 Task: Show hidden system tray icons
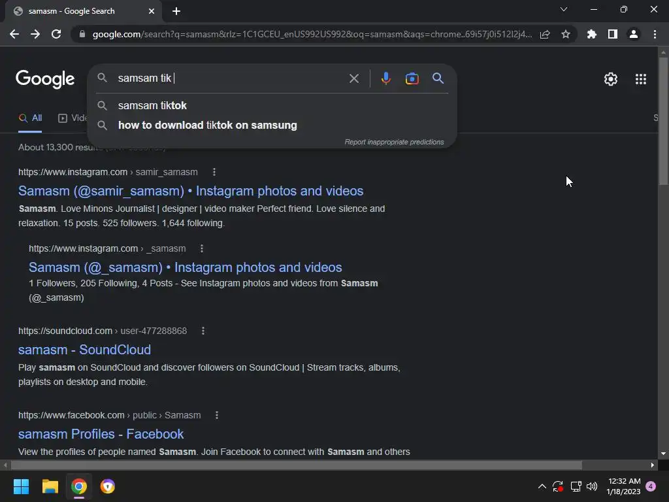point(542,486)
